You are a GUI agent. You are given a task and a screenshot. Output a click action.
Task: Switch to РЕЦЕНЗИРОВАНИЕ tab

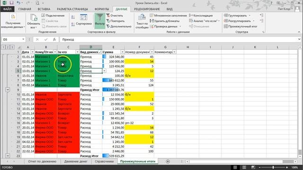[x=147, y=9]
